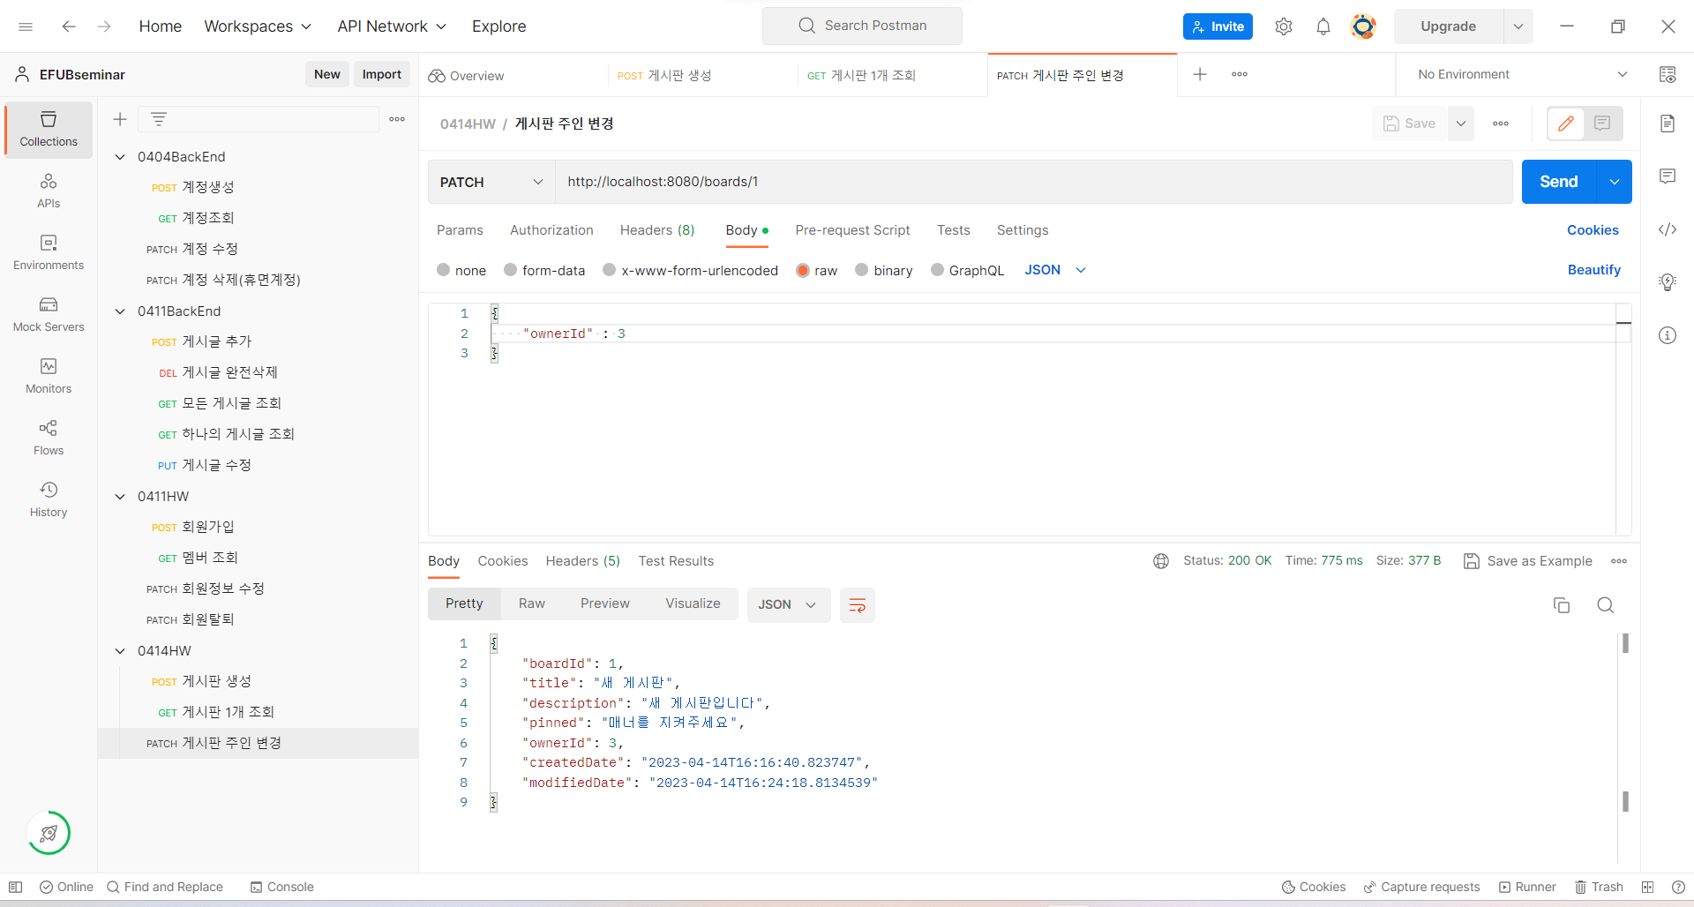
Task: Open the No Environment dropdown
Action: pyautogui.click(x=1522, y=74)
